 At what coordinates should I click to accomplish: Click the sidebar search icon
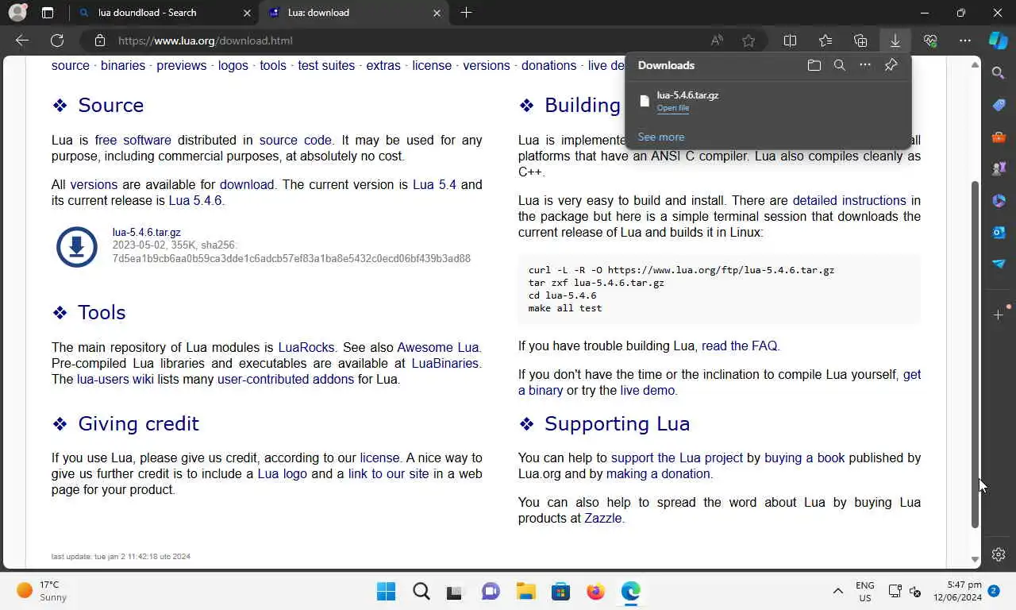tap(999, 73)
